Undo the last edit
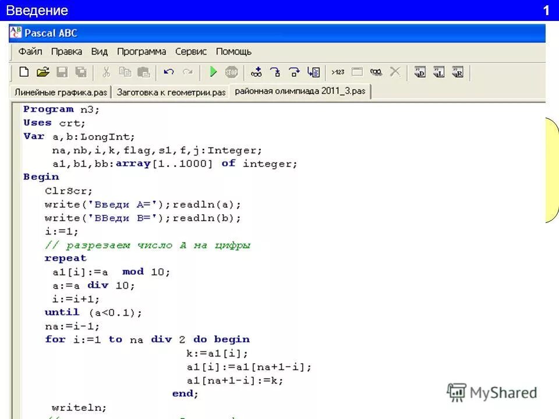This screenshot has width=559, height=419. tap(169, 72)
